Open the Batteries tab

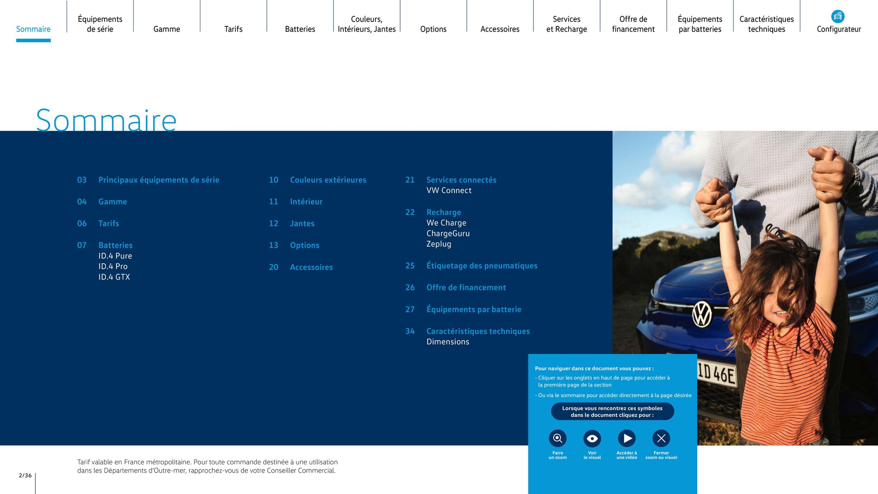pyautogui.click(x=300, y=29)
